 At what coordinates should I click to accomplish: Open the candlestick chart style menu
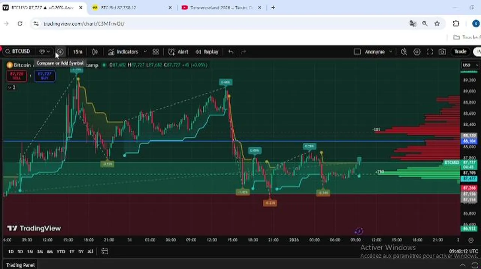pos(95,52)
